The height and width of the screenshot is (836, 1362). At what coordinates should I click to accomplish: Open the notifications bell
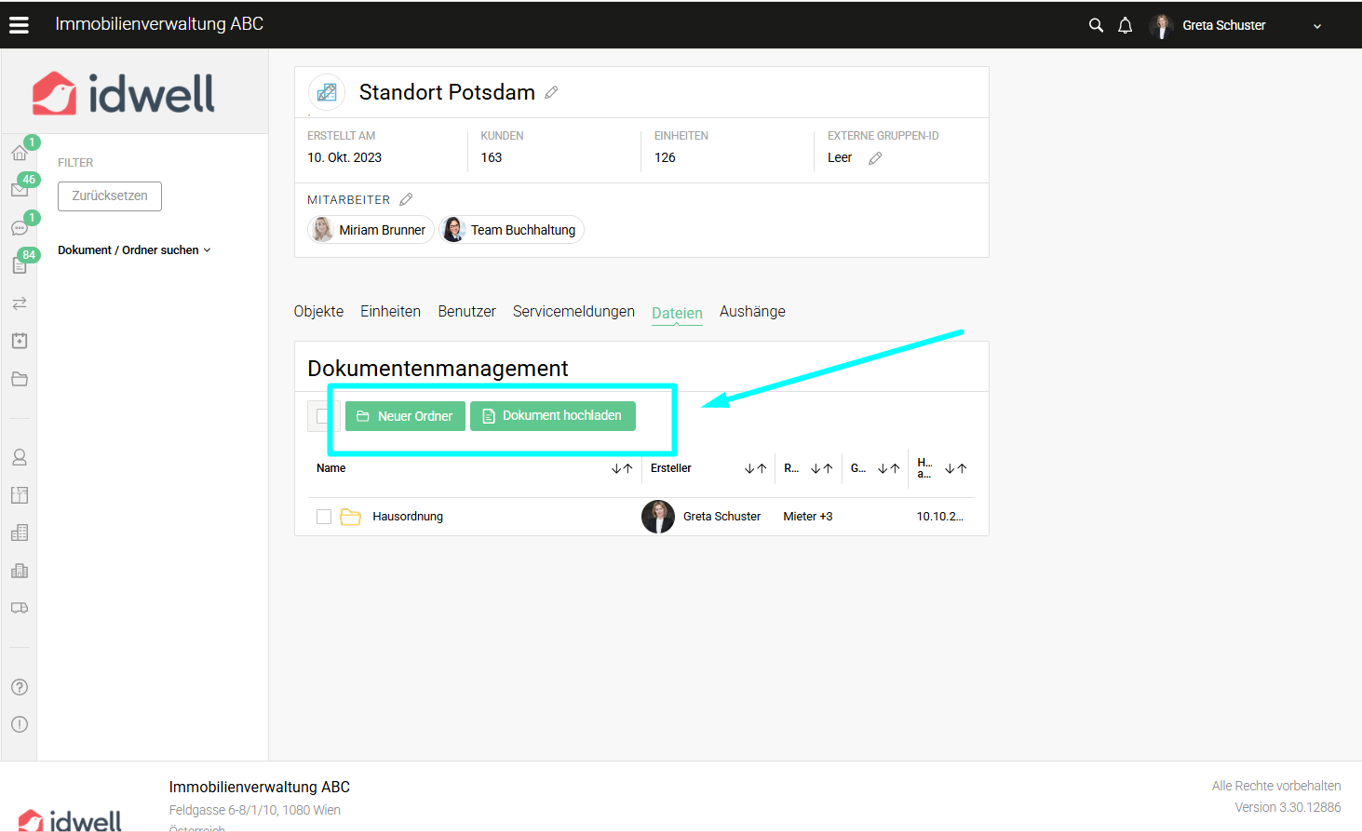click(1125, 25)
